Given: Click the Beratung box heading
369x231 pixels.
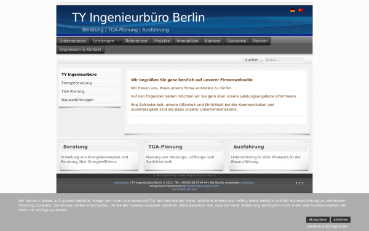Looking at the screenshot, I should (x=75, y=147).
